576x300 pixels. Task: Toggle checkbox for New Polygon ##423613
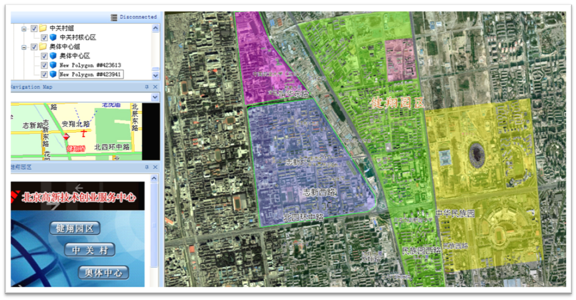tap(44, 65)
